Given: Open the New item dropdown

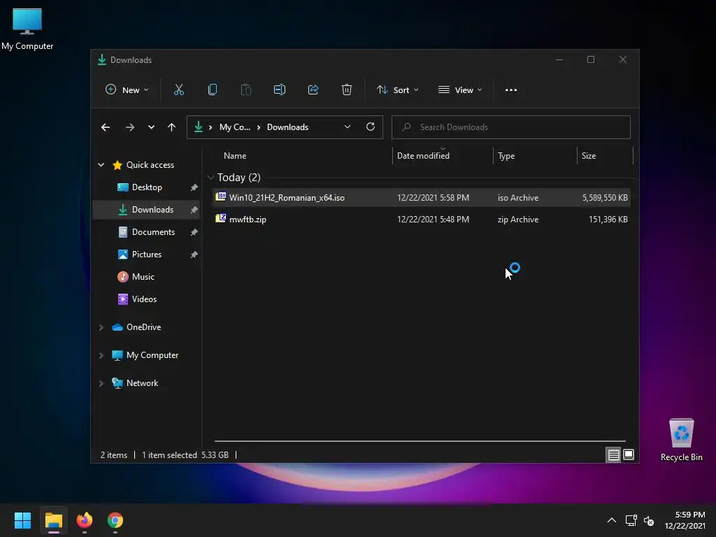Looking at the screenshot, I should [x=127, y=90].
